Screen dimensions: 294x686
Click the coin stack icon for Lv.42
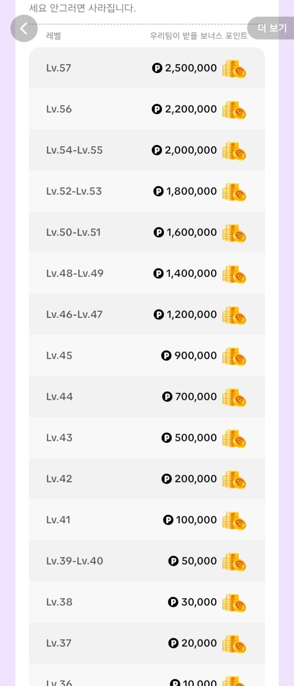pos(234,480)
